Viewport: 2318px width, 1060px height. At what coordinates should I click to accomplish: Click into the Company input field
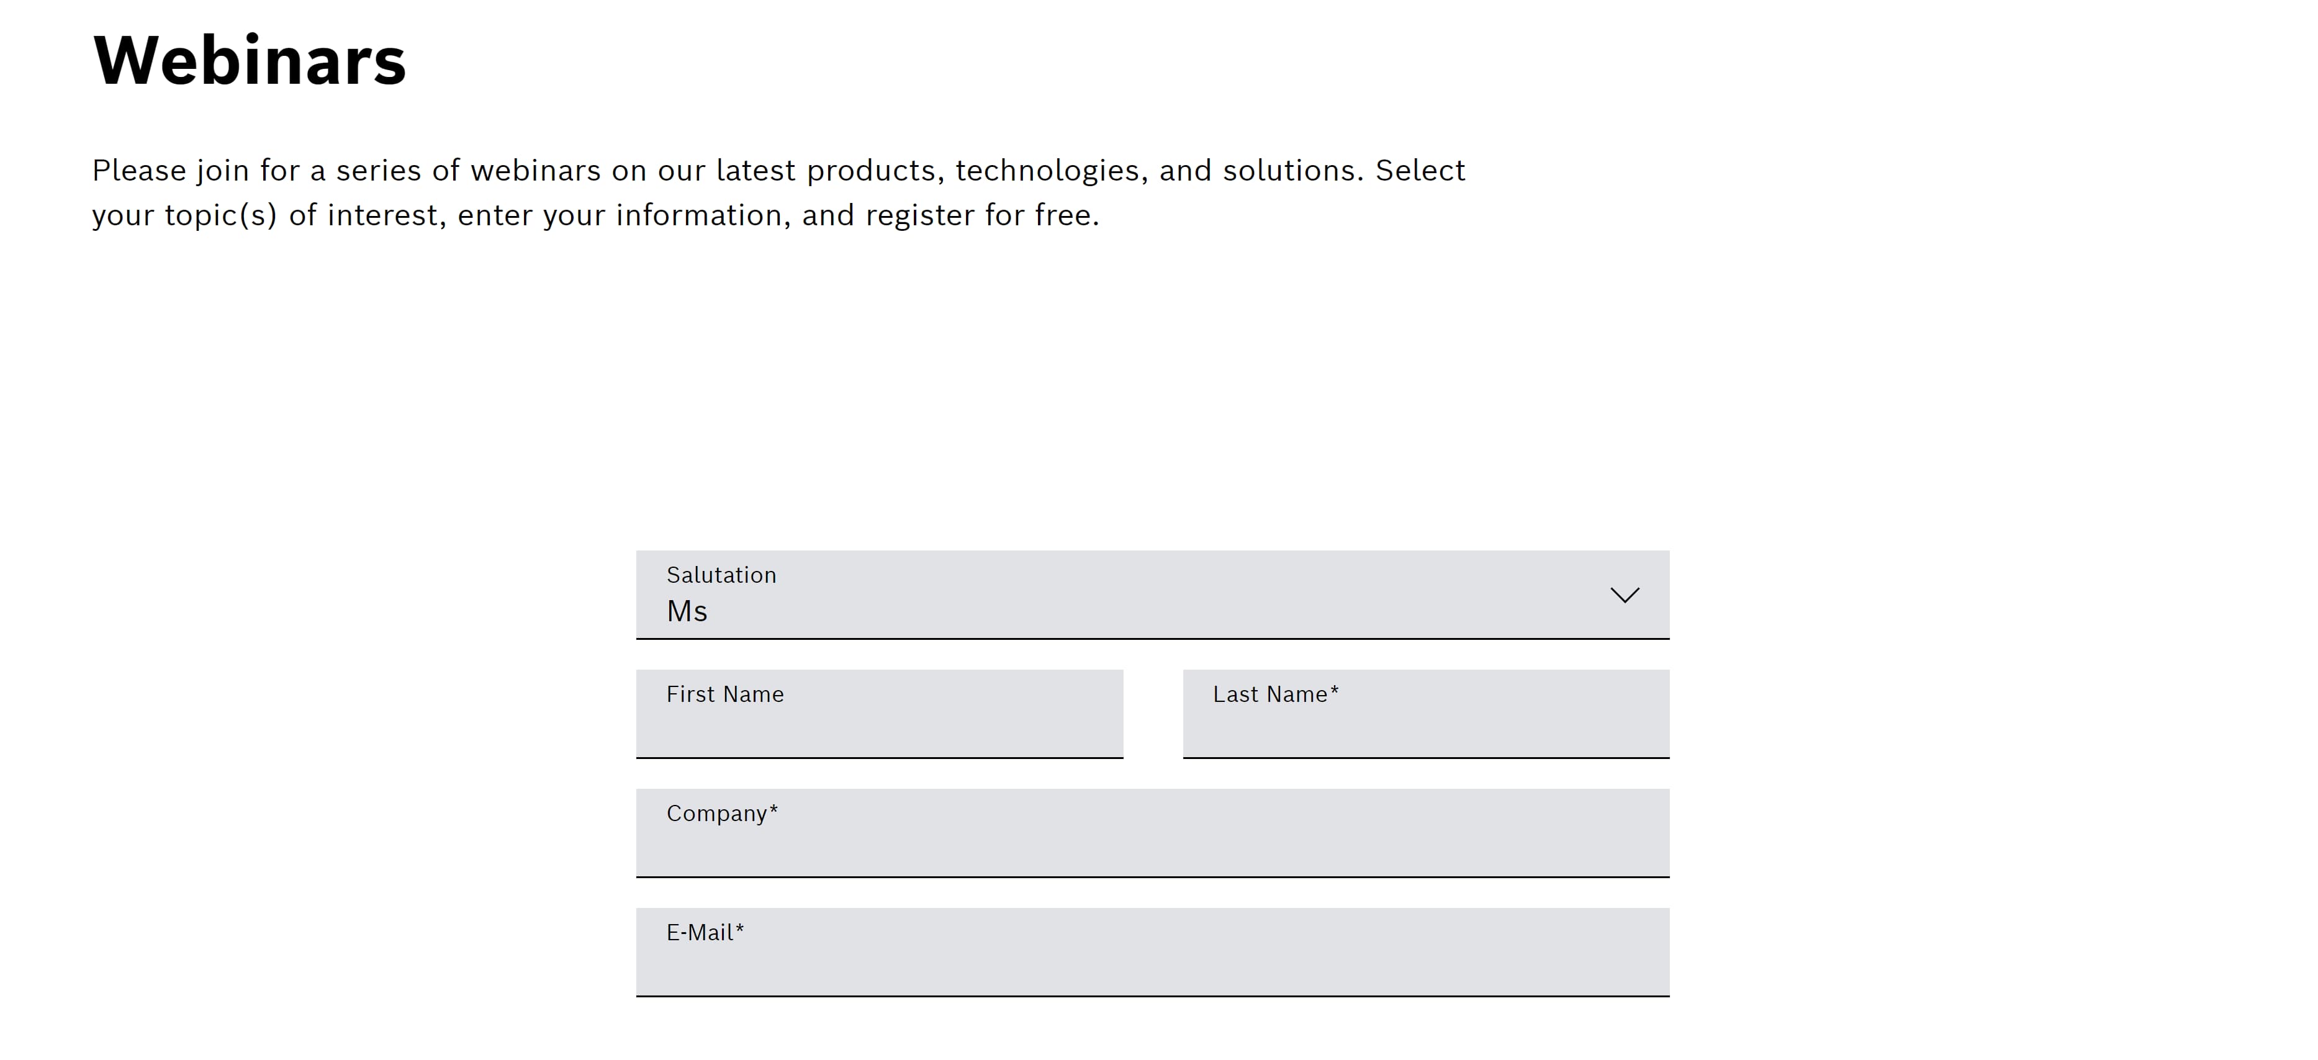coord(1152,844)
